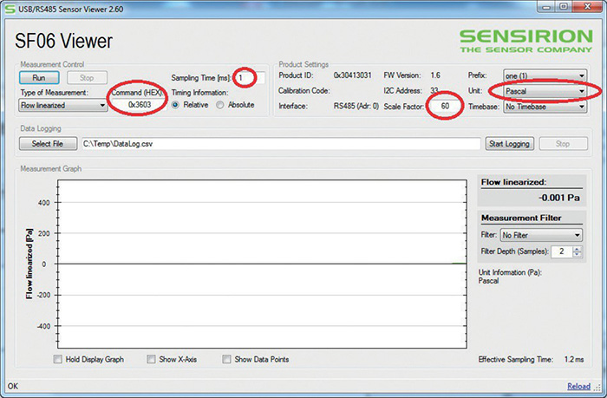Image resolution: width=607 pixels, height=398 pixels.
Task: Click the Select File button
Action: coord(48,144)
